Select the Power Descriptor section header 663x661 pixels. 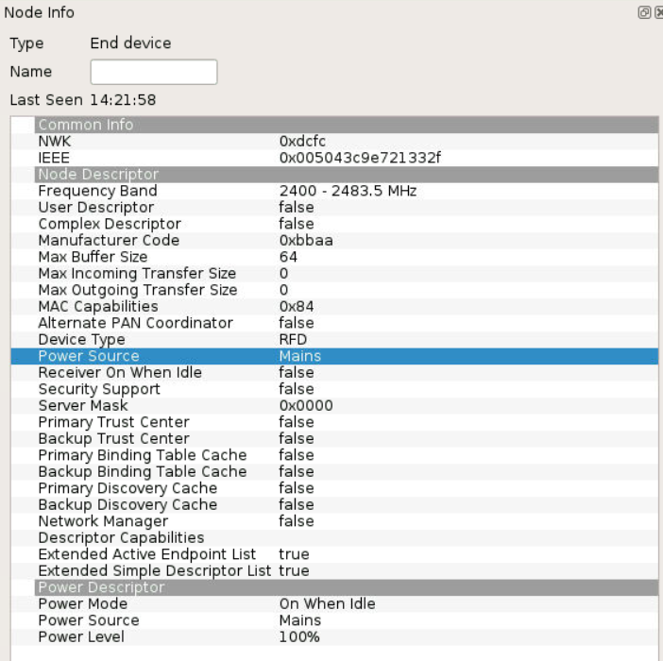tap(347, 587)
